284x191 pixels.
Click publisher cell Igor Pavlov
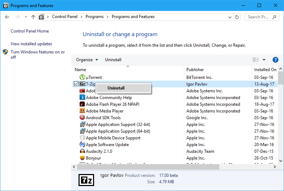(x=197, y=84)
